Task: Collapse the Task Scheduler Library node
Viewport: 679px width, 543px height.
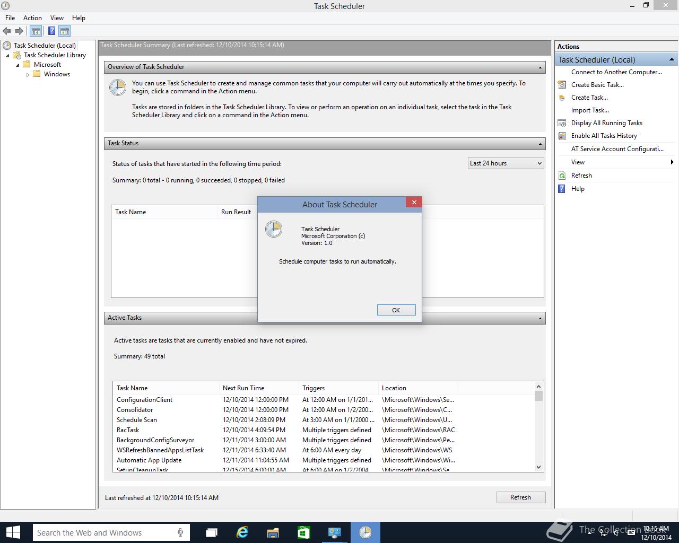Action: click(x=7, y=56)
